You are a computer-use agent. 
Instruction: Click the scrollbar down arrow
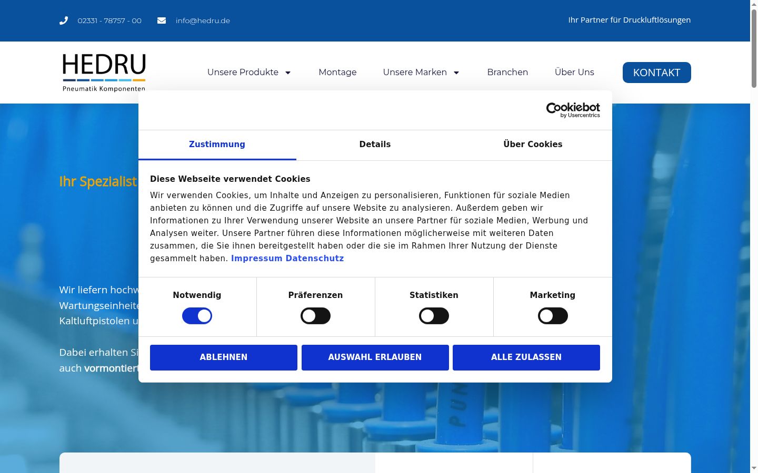pyautogui.click(x=754, y=468)
